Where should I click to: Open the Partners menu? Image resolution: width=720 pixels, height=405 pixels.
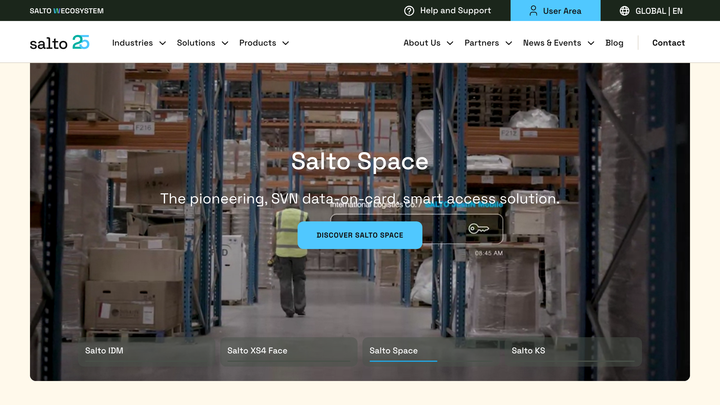(x=481, y=43)
